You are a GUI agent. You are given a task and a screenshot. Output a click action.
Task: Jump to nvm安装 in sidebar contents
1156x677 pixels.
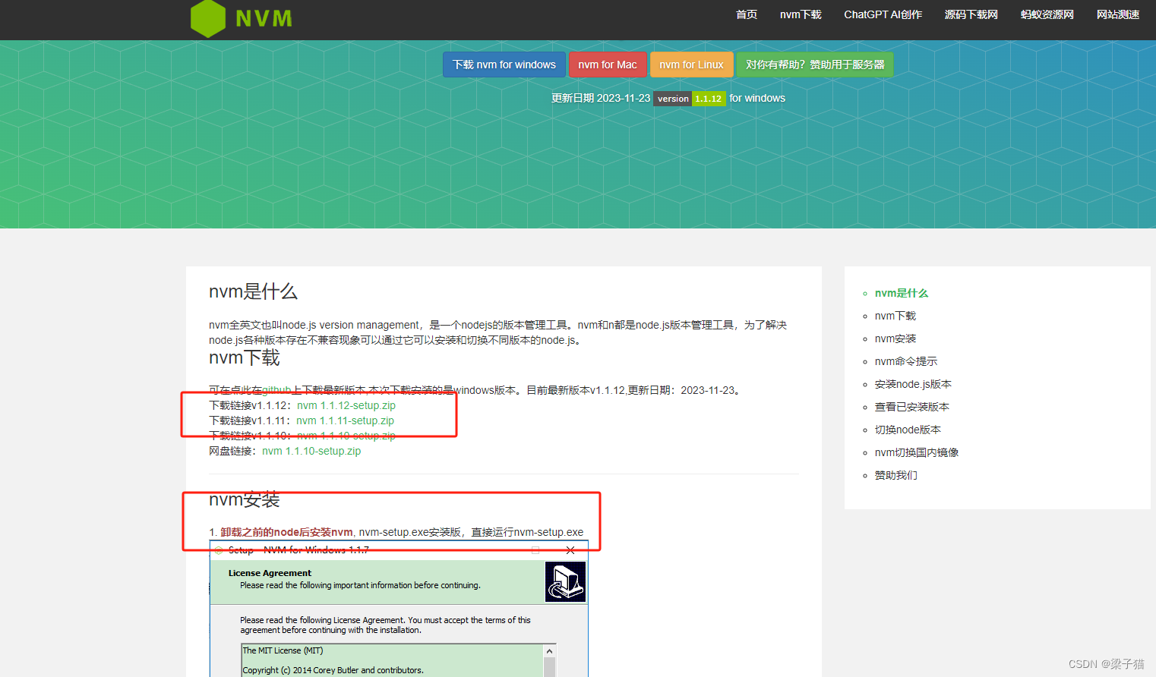tap(895, 338)
